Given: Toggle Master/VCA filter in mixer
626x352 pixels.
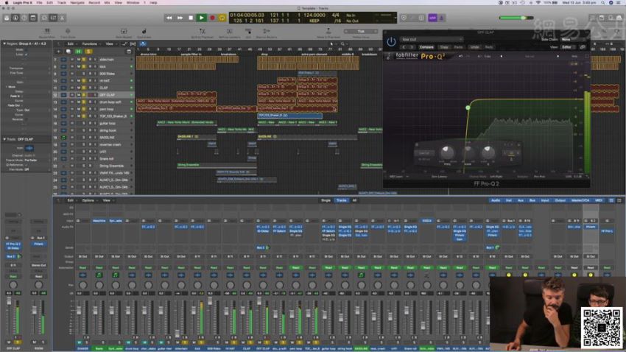Looking at the screenshot, I should point(580,200).
